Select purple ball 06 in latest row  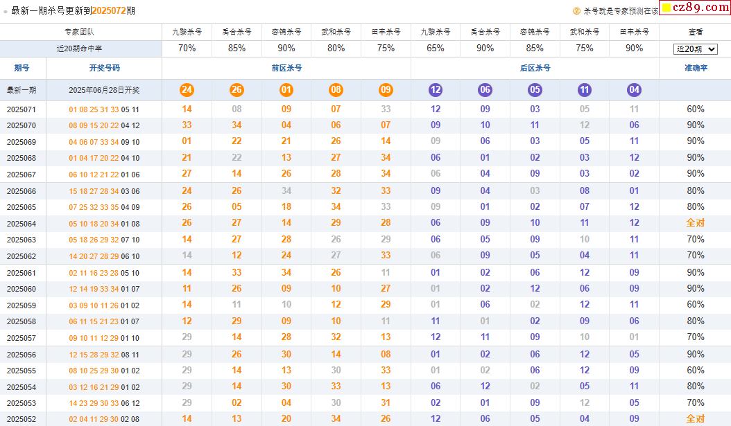pos(485,90)
